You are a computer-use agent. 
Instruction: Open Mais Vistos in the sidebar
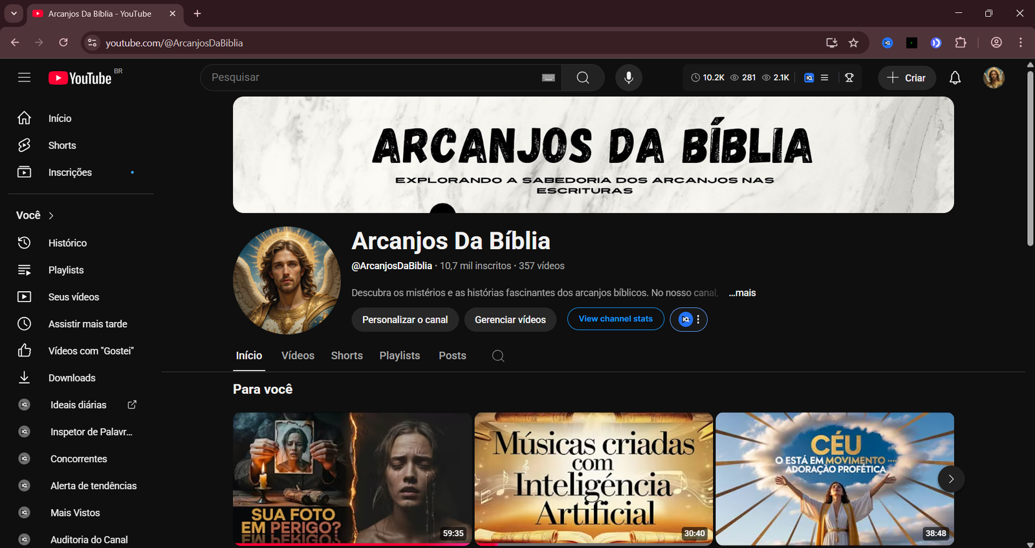tap(81, 512)
